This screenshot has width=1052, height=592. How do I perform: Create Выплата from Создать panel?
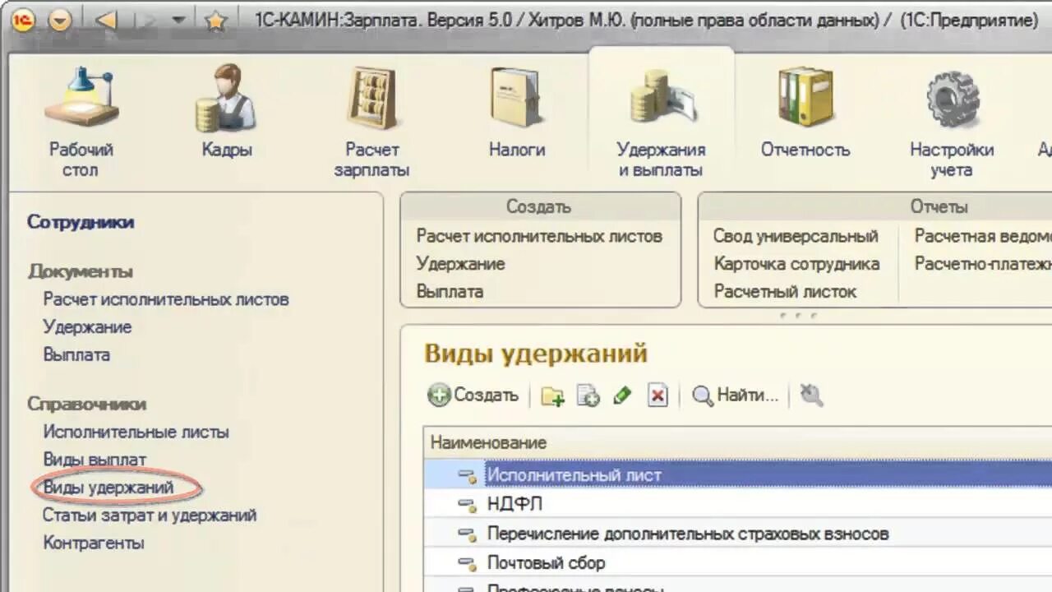coord(450,292)
